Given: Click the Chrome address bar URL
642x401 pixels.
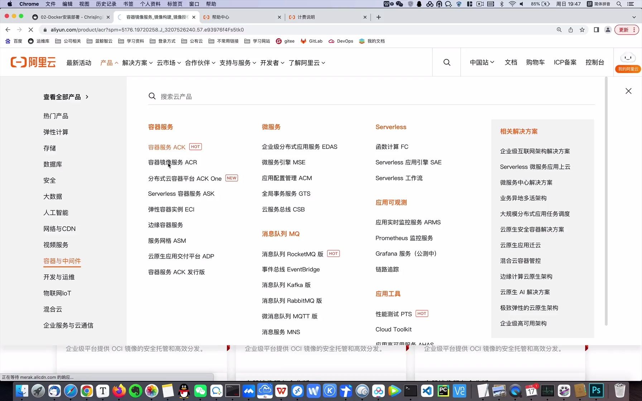Looking at the screenshot, I should (x=147, y=30).
